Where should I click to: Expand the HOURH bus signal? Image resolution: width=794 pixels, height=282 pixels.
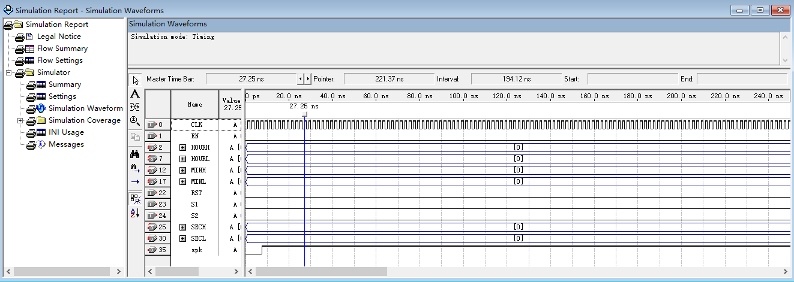(x=182, y=147)
